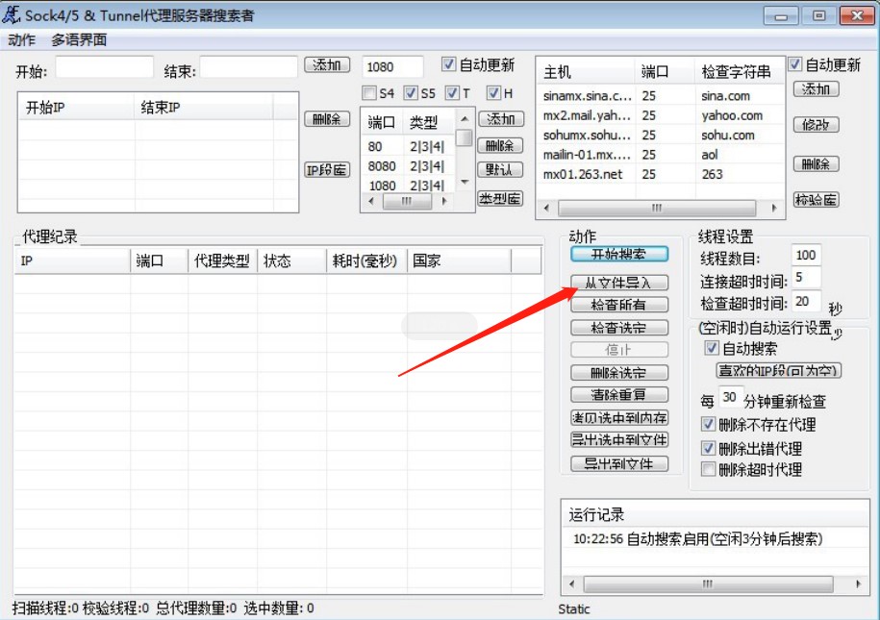
Task: Click the 检查选定 button
Action: coord(619,327)
